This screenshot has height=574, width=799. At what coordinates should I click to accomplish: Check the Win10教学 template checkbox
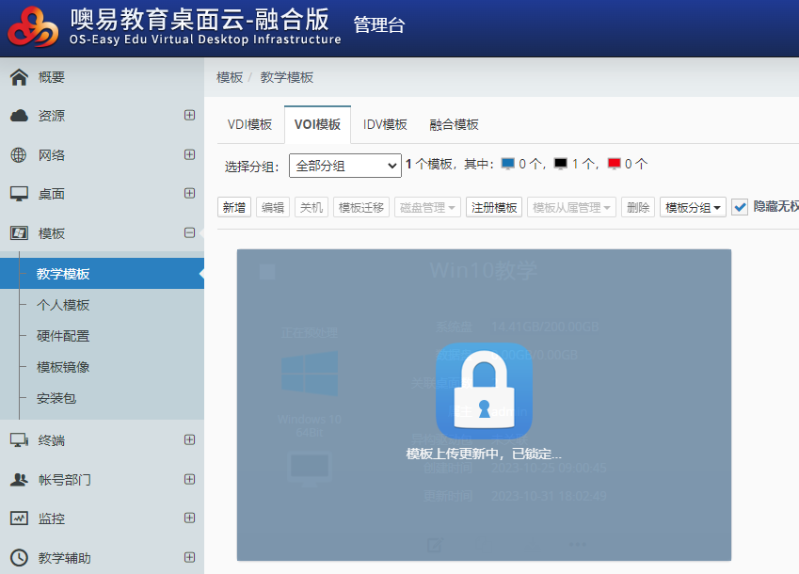point(267,273)
